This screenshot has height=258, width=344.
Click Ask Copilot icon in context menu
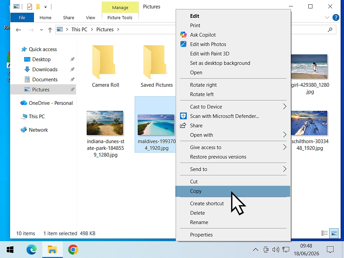[x=183, y=35]
